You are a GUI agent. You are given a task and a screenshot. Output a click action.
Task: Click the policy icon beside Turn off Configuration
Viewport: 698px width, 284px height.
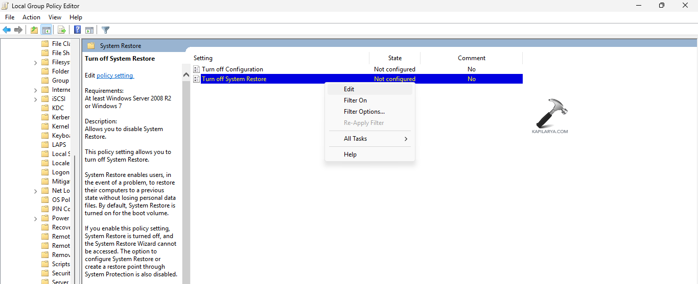pos(197,69)
